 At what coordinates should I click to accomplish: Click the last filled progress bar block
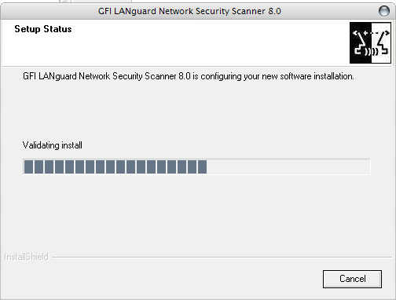pyautogui.click(x=202, y=166)
